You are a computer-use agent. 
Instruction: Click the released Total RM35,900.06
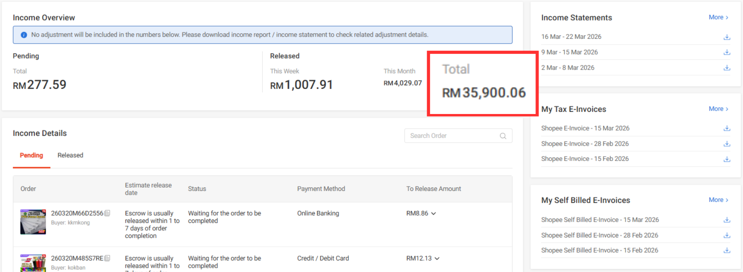pos(484,93)
